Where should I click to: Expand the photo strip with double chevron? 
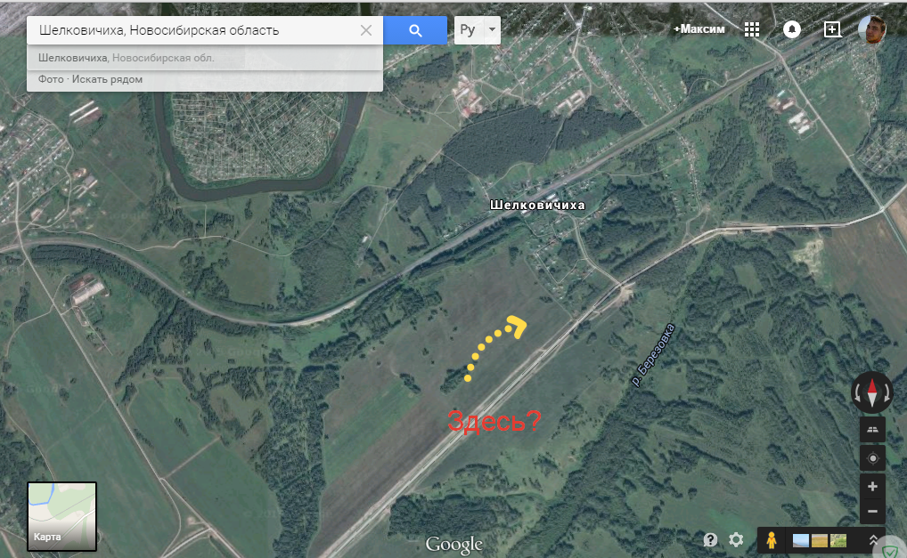(873, 540)
